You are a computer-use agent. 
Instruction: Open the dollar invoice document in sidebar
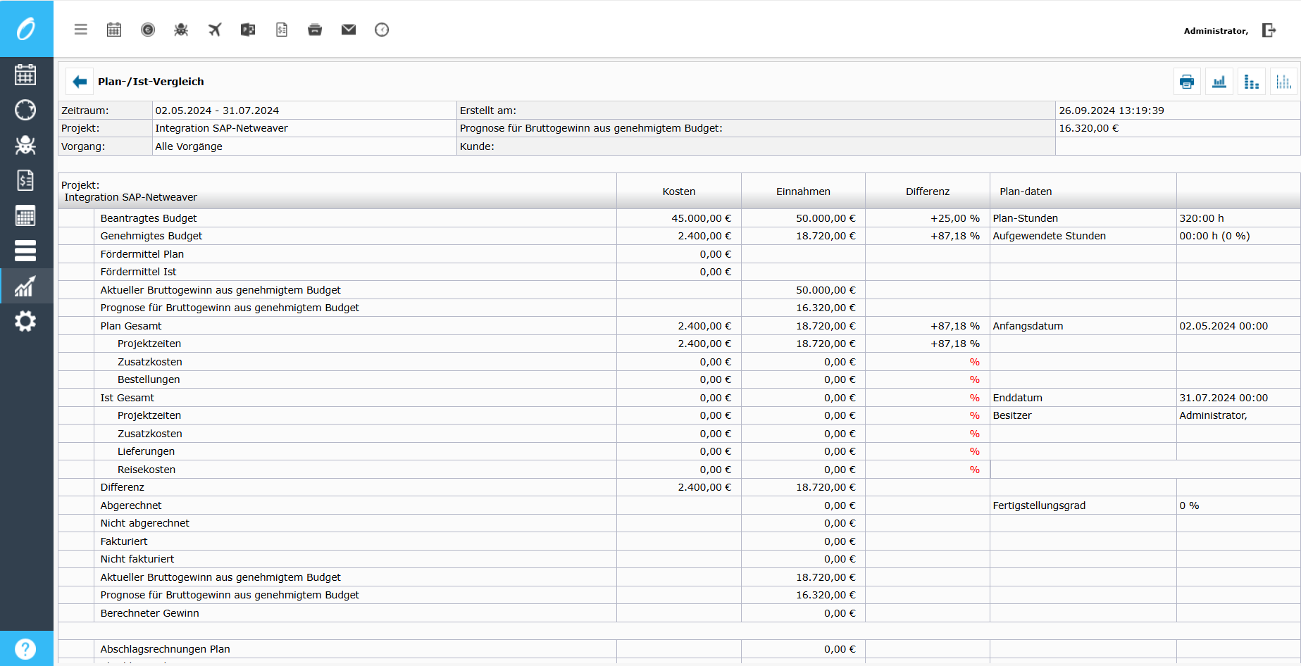25,180
